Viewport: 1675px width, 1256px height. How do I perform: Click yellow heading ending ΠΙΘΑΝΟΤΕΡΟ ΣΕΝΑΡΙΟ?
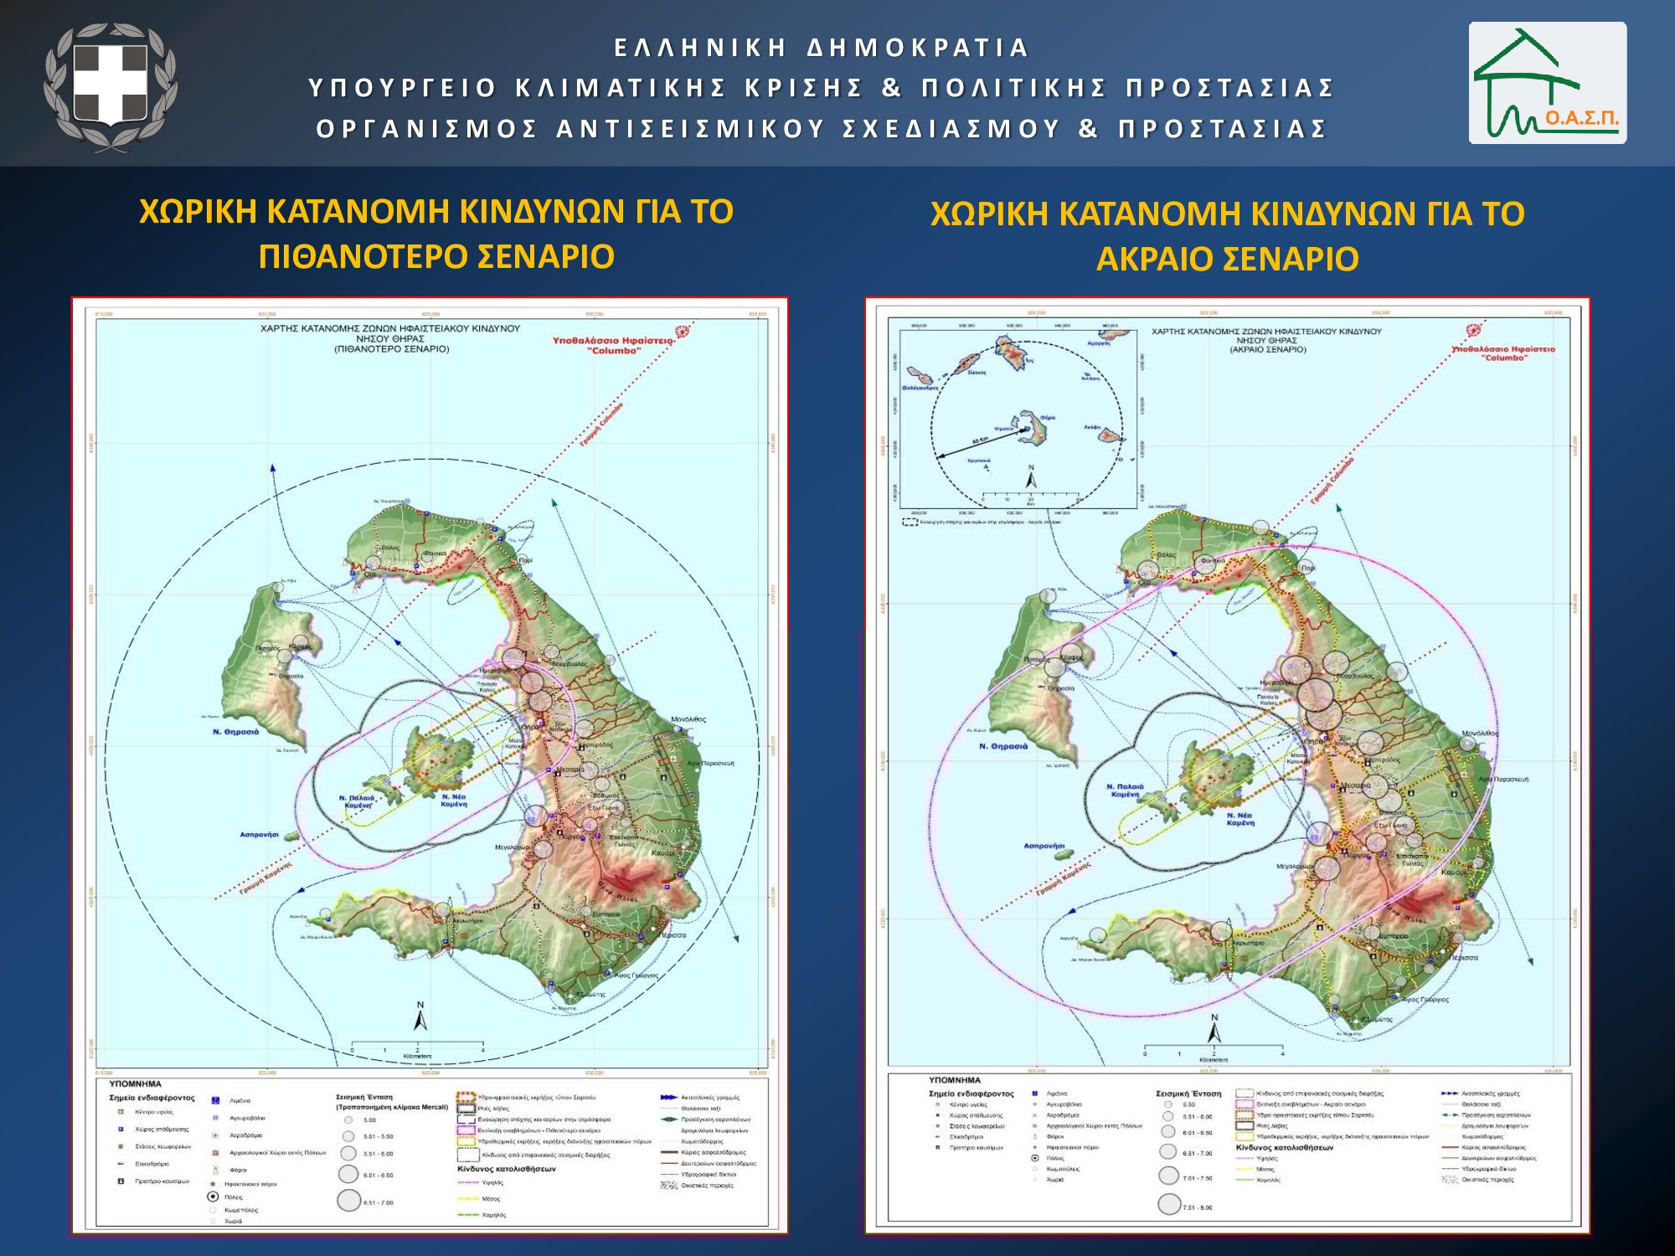(x=436, y=234)
